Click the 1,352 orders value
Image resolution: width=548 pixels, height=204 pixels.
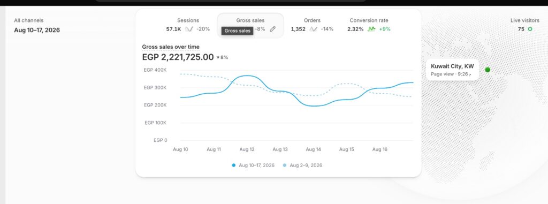[x=298, y=29]
